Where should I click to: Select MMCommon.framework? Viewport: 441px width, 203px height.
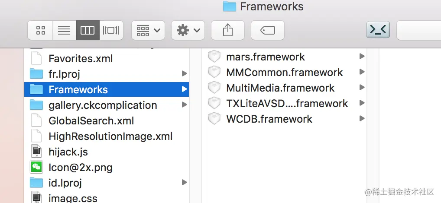click(284, 72)
